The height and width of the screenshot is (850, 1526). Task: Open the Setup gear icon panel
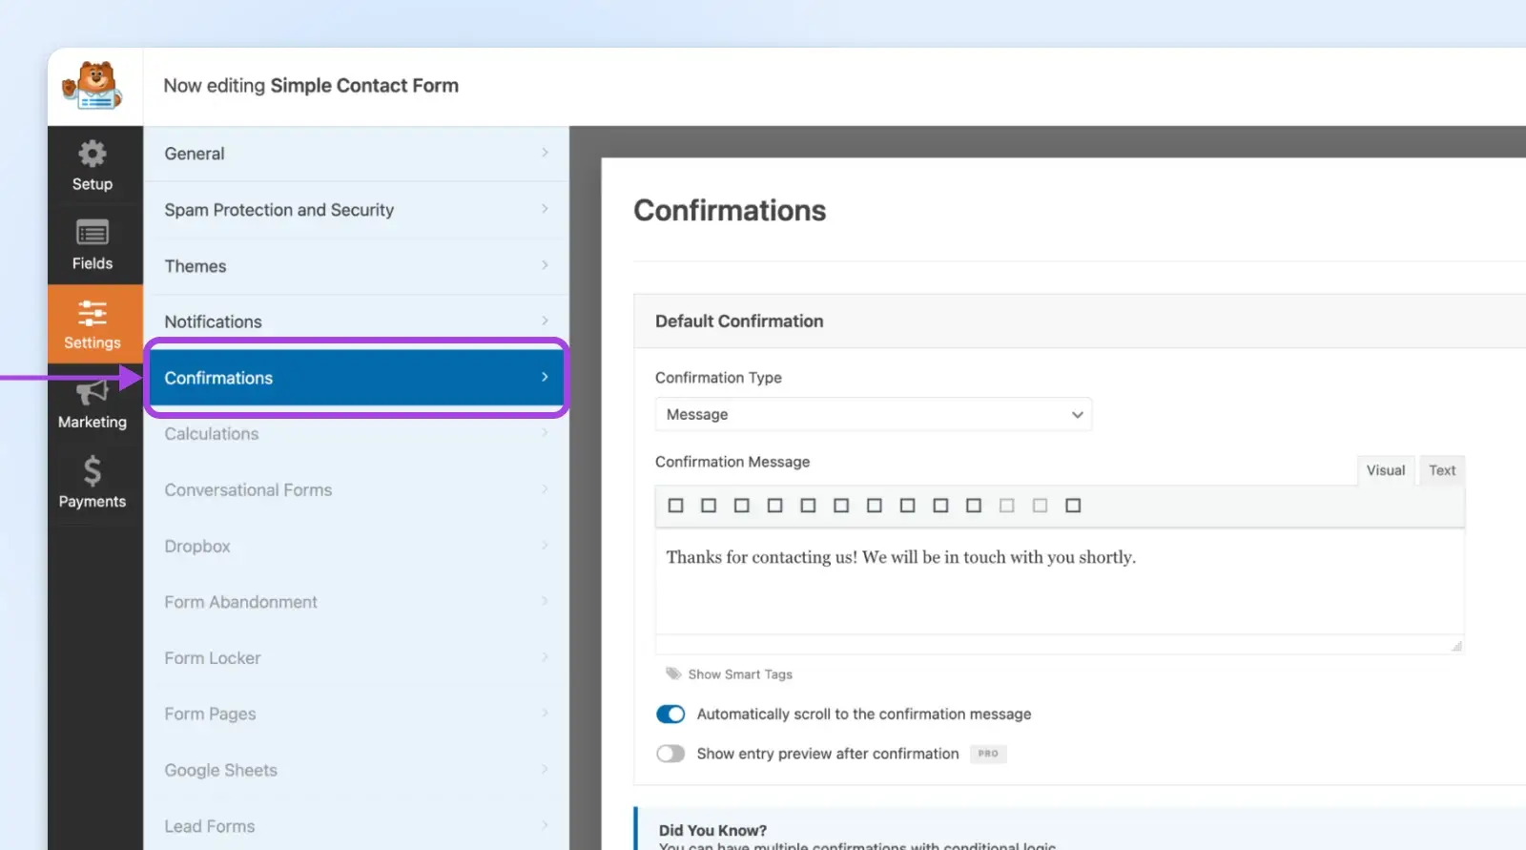93,155
